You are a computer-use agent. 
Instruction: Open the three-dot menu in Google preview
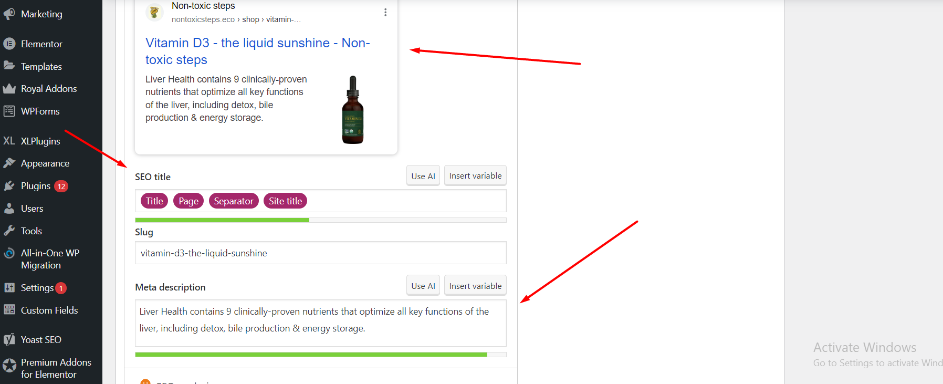[x=385, y=12]
